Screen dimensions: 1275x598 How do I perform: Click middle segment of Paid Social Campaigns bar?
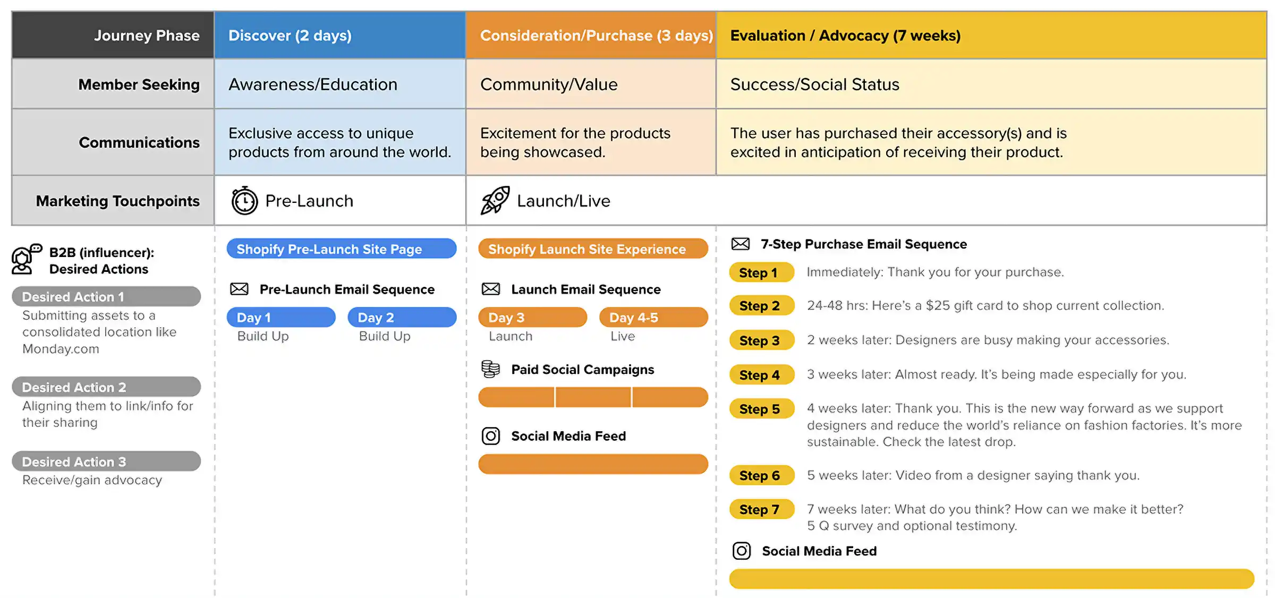point(593,397)
